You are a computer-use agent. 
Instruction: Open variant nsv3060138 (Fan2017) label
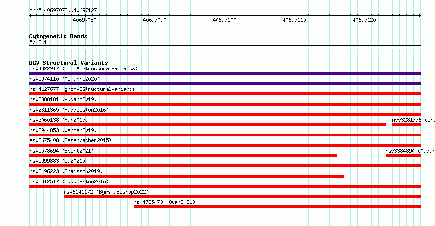(59, 120)
